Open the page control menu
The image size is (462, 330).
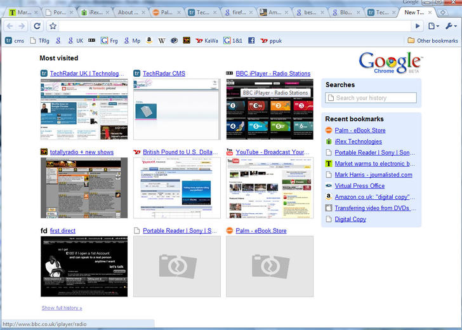[433, 26]
